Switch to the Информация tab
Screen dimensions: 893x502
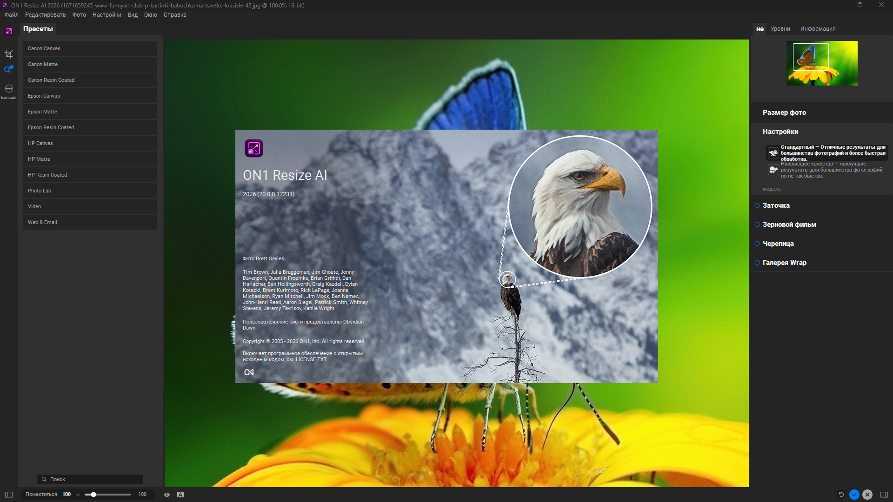point(818,29)
